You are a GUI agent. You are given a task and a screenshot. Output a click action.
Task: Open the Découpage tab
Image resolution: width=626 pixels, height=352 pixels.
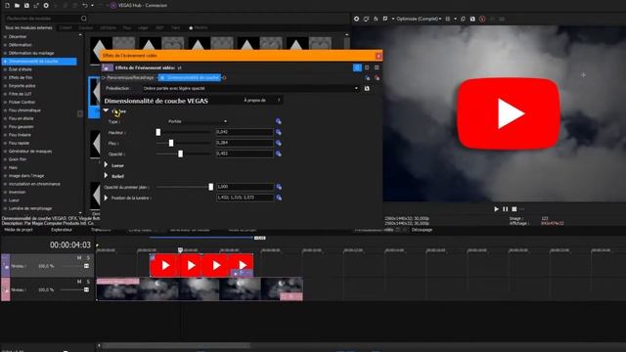coord(422,230)
